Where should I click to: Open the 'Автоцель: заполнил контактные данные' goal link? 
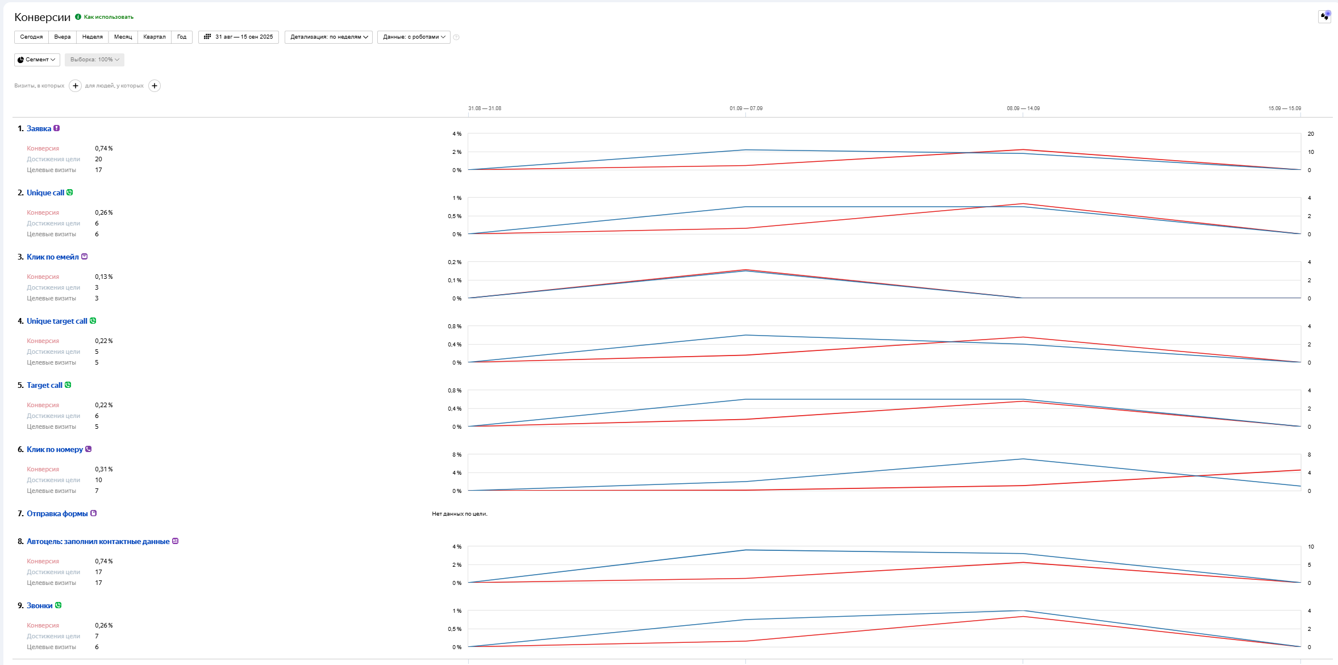[x=98, y=541]
